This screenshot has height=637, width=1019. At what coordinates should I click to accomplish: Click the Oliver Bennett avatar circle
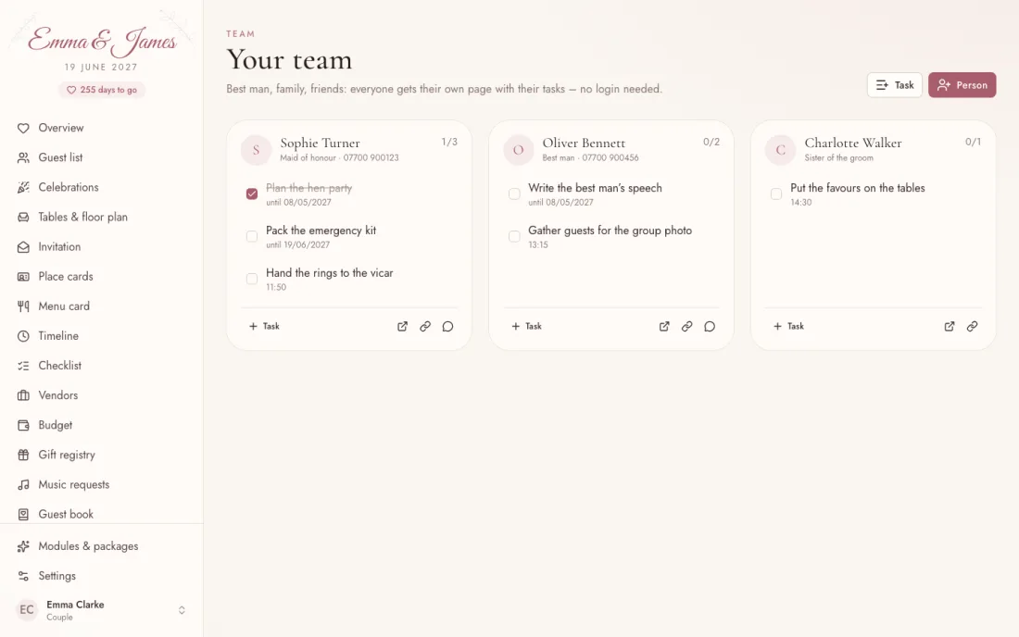(519, 150)
